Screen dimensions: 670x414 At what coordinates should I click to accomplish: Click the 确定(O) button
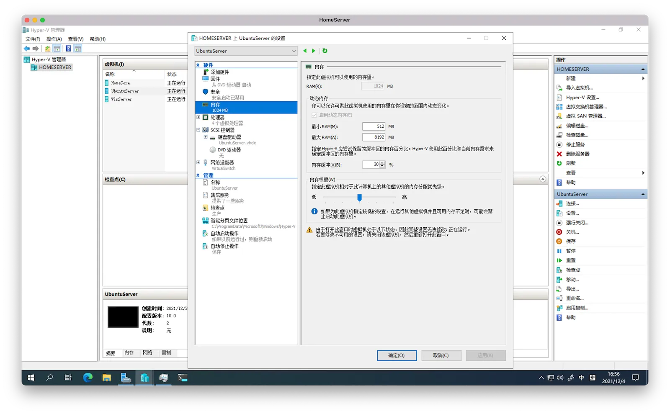(x=397, y=355)
